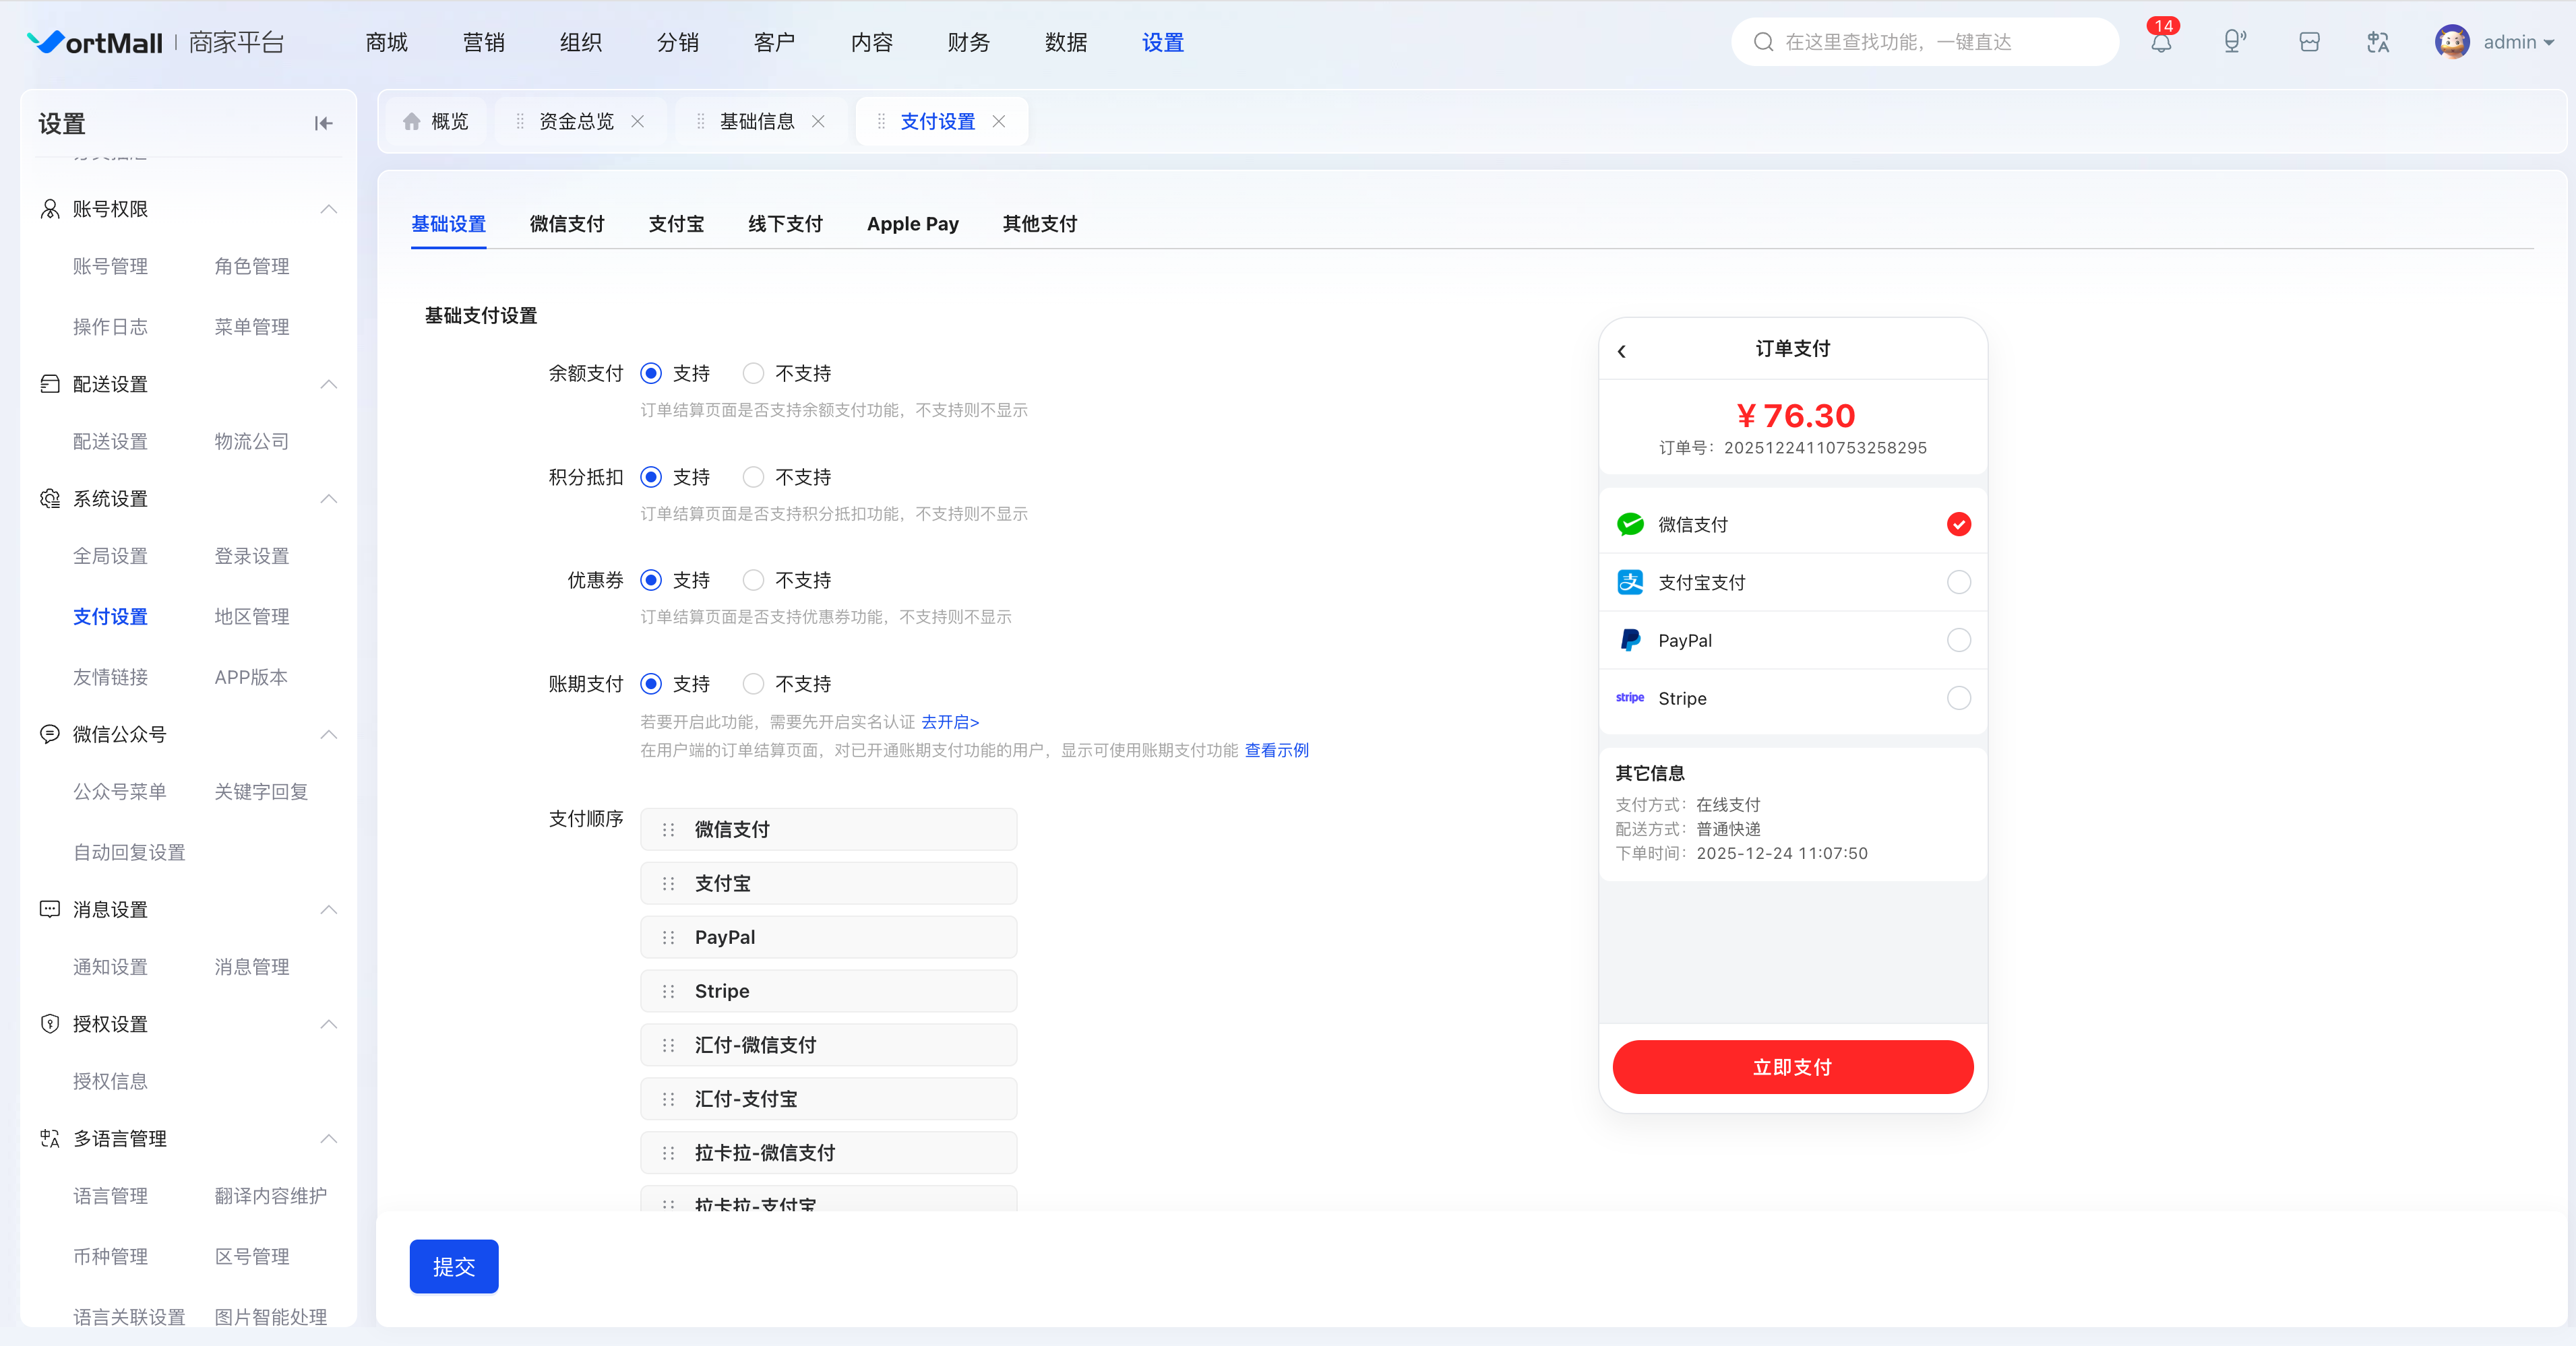Screen dimensions: 2576x1346
Task: Click drag handle of Stripe order row
Action: click(669, 991)
